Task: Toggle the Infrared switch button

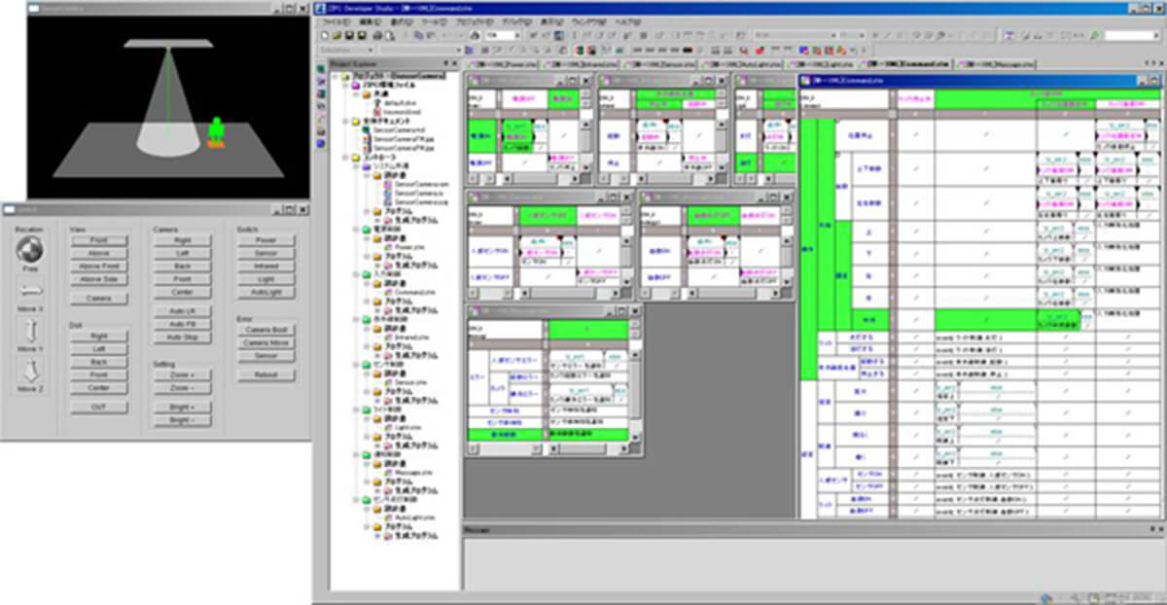Action: [x=265, y=266]
